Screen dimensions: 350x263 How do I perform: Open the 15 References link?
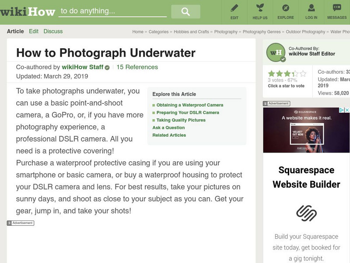pyautogui.click(x=137, y=67)
